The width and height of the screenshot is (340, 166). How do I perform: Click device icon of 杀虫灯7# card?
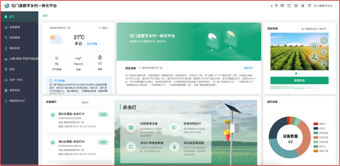click(x=53, y=115)
